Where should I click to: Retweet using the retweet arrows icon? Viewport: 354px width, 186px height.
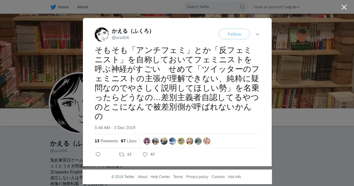(121, 154)
